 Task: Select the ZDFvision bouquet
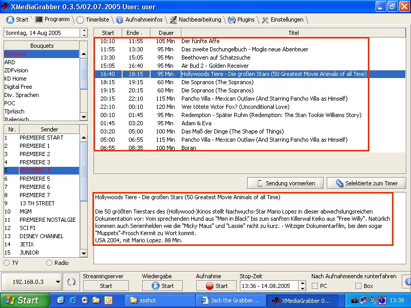click(x=42, y=70)
